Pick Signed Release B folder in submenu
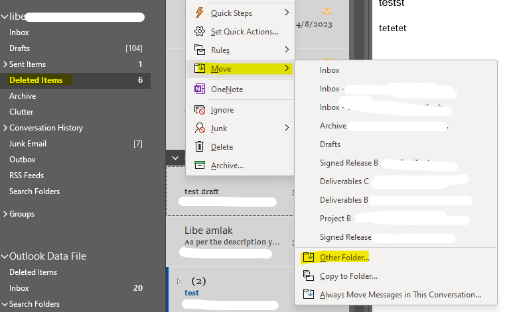This screenshot has width=509, height=312. 396,163
